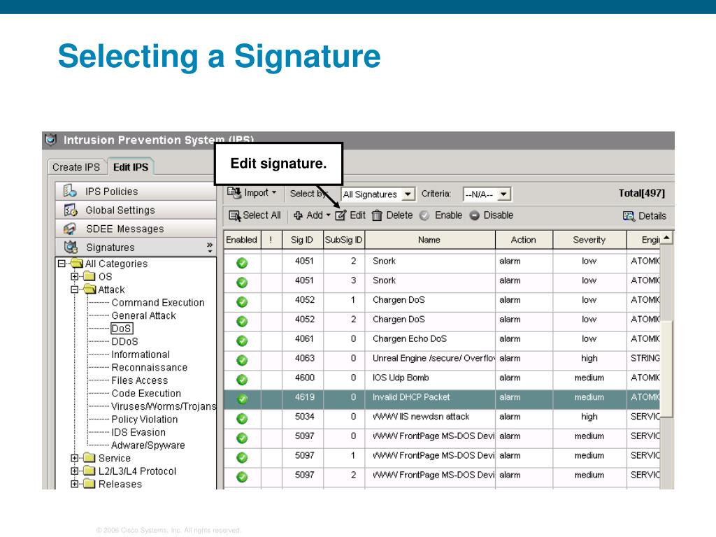Select the Viruses/Worms/Trojans category
Image resolution: width=716 pixels, height=537 pixels.
[164, 406]
